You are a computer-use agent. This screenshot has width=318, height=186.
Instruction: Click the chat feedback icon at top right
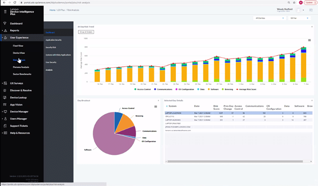(x=311, y=10)
